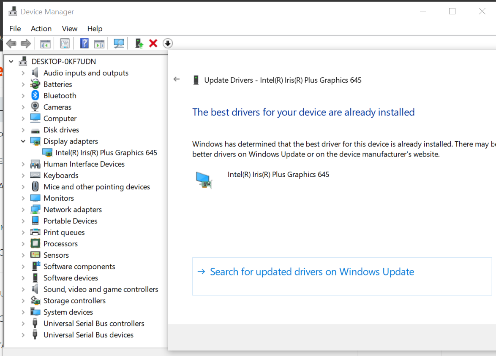Click the Sensors category icon

click(35, 255)
